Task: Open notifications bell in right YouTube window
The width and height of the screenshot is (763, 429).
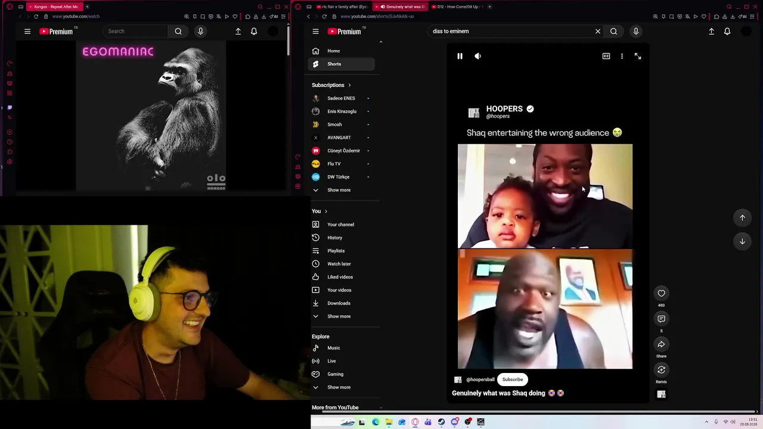Action: [x=727, y=31]
